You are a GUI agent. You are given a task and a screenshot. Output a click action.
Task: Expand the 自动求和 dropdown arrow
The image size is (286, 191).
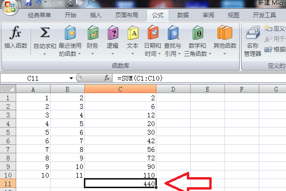click(45, 54)
